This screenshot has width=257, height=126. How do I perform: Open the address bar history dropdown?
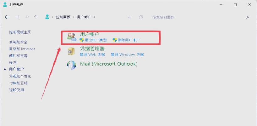click(x=129, y=17)
